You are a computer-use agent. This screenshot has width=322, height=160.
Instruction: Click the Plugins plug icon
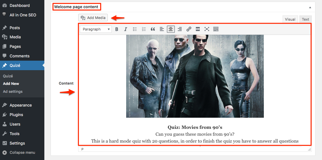click(5, 115)
